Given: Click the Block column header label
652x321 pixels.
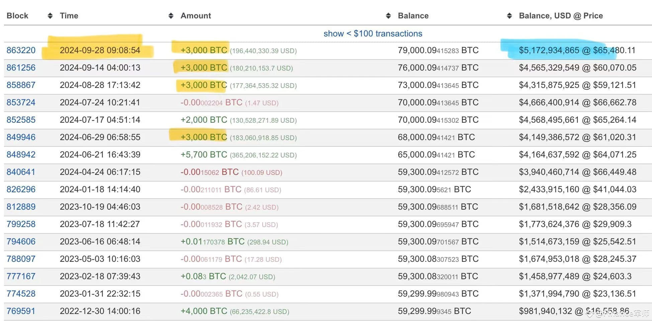Looking at the screenshot, I should click(x=17, y=15).
